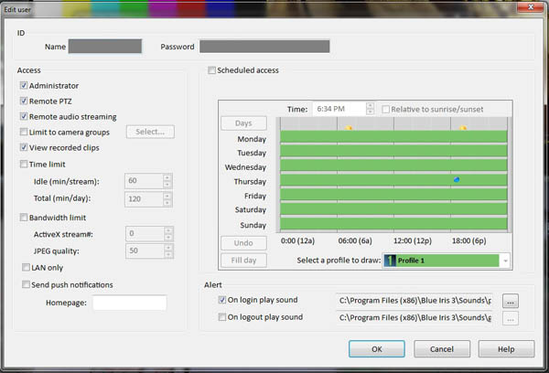Toggle On login play sound

(x=222, y=300)
